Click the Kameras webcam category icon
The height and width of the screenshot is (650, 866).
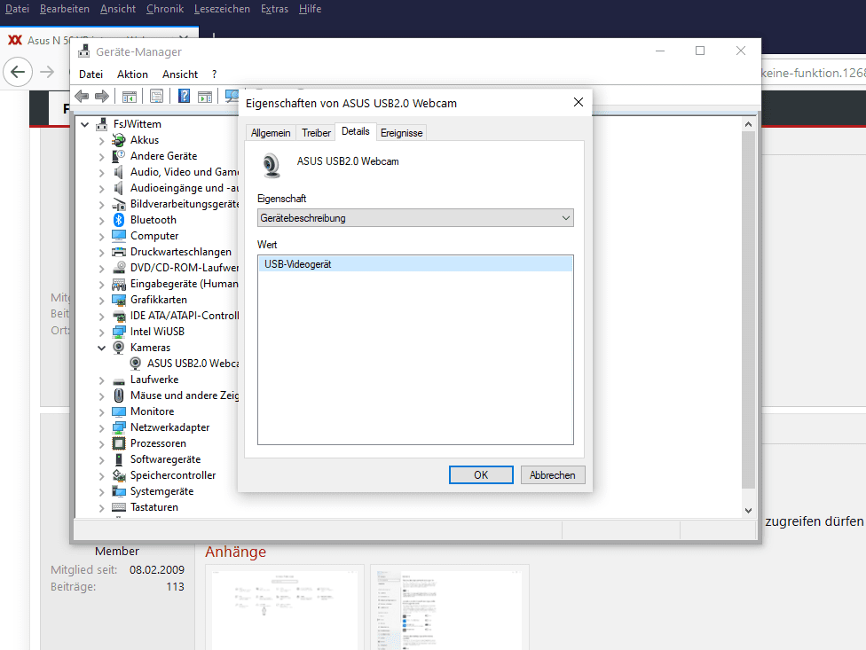[x=119, y=348]
